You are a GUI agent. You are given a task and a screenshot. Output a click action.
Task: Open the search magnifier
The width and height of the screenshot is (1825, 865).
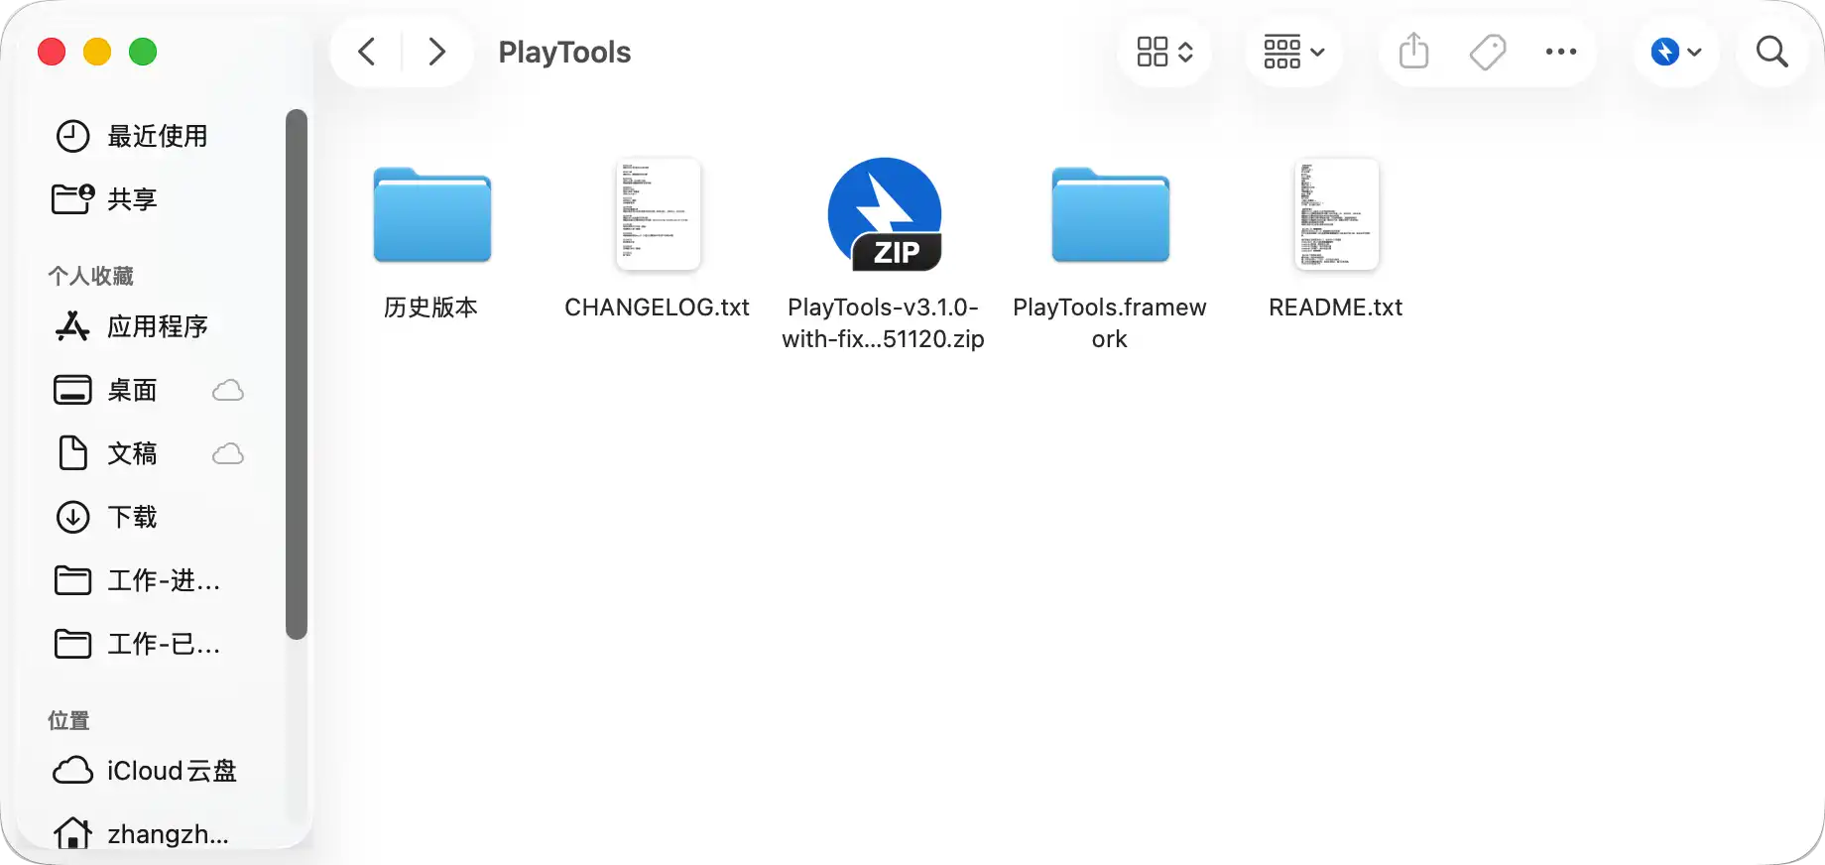coord(1771,52)
